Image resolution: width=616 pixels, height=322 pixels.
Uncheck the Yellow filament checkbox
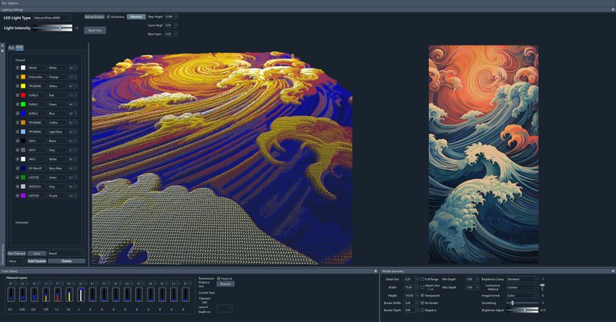coord(17,86)
